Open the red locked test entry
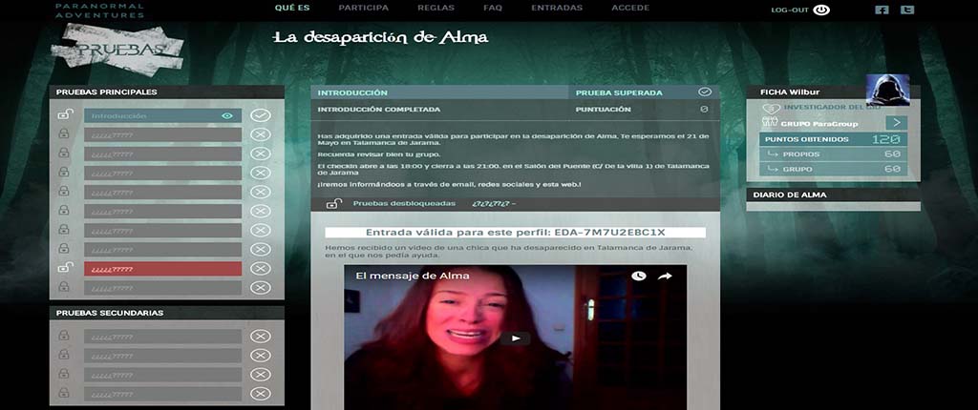Image resolution: width=978 pixels, height=410 pixels. 162,269
